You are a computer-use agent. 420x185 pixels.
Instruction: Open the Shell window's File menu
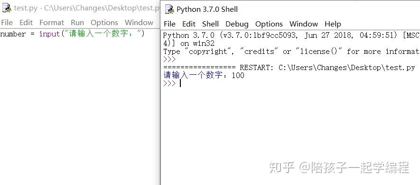point(169,24)
